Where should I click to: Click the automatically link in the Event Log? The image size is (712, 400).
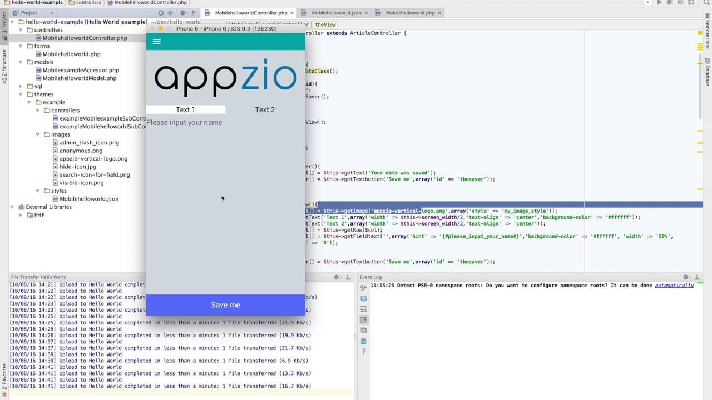click(x=674, y=286)
